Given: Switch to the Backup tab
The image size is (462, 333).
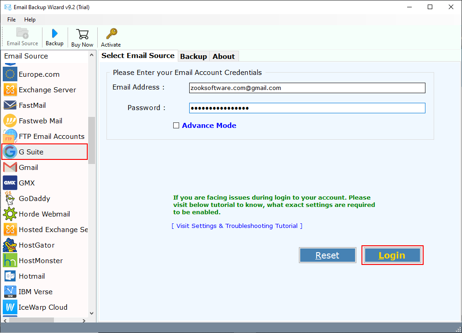Looking at the screenshot, I should coord(194,57).
